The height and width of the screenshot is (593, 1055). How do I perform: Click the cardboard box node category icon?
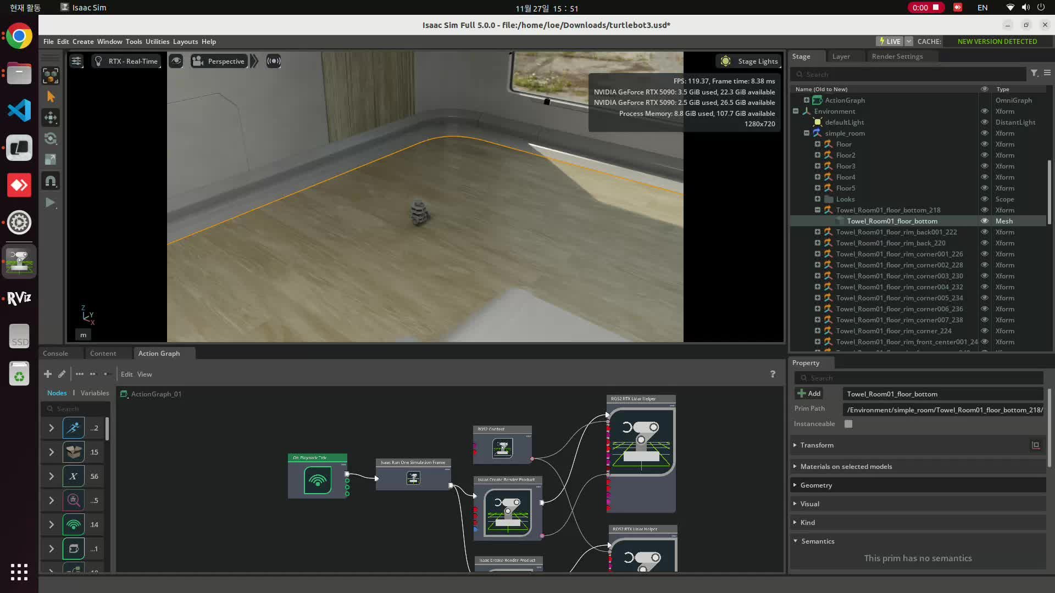(x=74, y=452)
